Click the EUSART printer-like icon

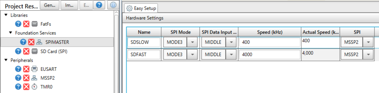coord(34,69)
